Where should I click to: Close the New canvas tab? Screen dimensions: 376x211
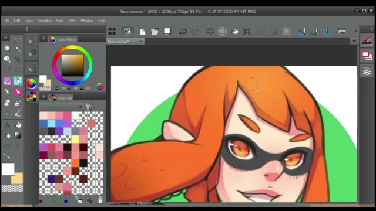(x=141, y=42)
